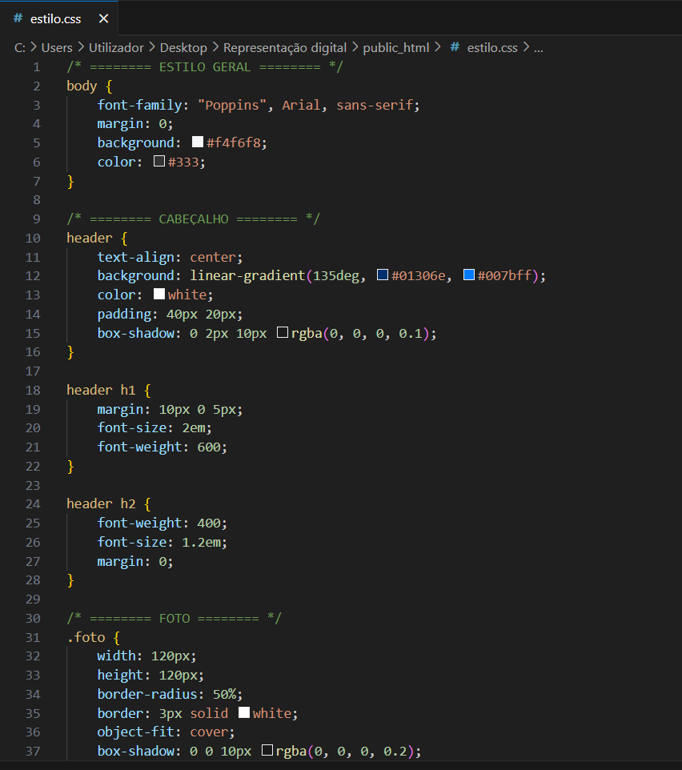Screen dimensions: 682x770
Task: Click the rgba swatch on header box-shadow
Action: [x=282, y=333]
